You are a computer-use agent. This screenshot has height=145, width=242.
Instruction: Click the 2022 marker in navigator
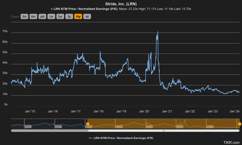[210, 126]
